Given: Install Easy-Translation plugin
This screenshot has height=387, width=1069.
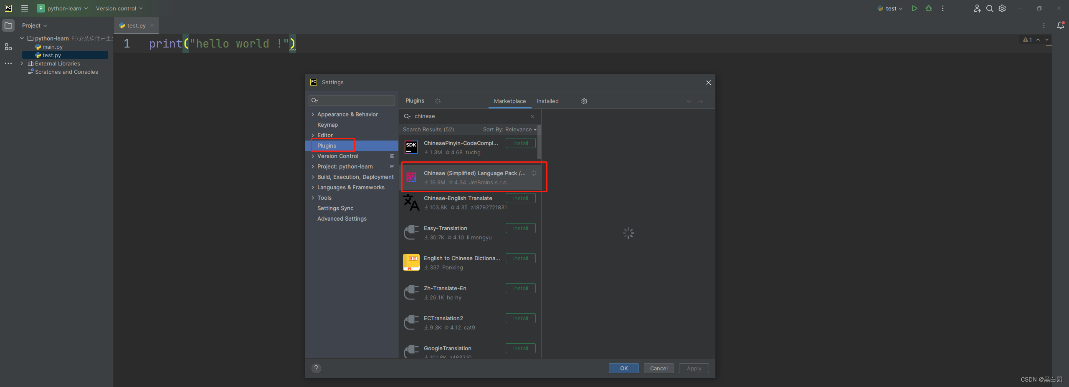Looking at the screenshot, I should pos(520,228).
